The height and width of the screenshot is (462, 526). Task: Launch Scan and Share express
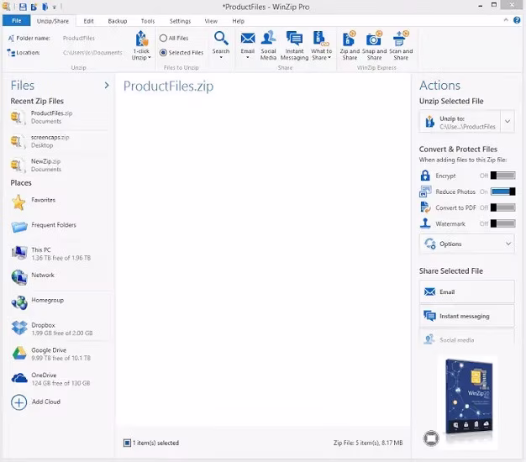click(x=401, y=45)
